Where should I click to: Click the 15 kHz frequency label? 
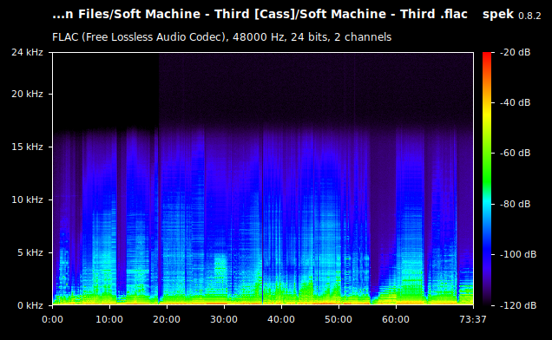pos(27,147)
